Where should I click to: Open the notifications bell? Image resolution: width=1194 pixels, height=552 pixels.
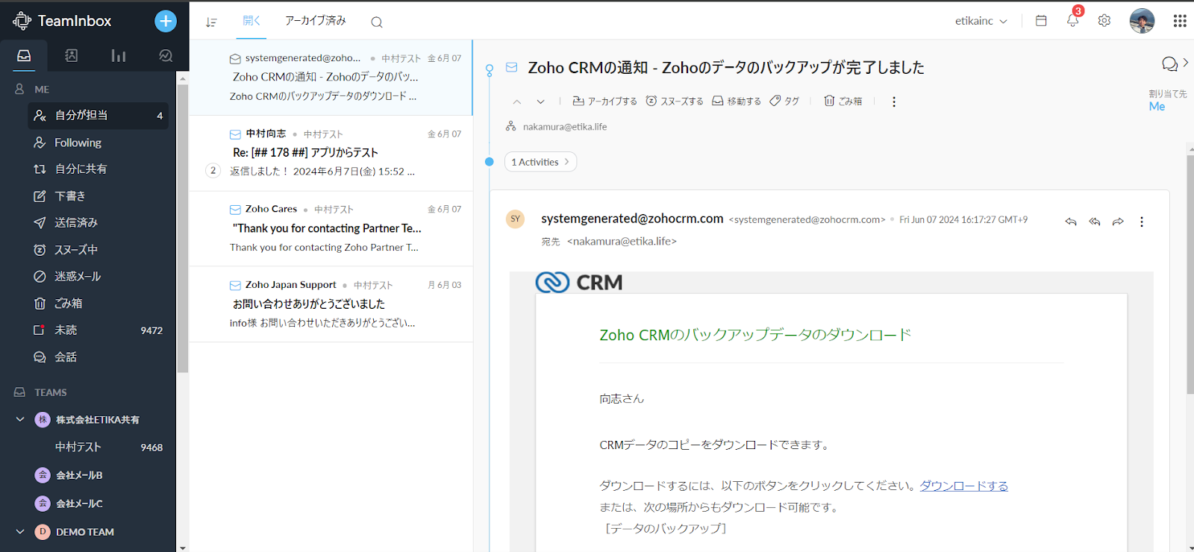pos(1072,21)
